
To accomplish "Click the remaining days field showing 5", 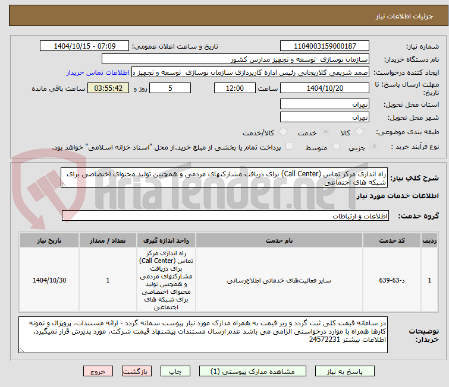I will click(170, 88).
